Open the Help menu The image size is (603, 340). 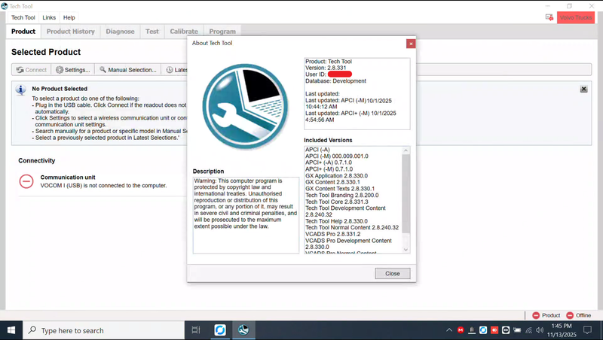[69, 17]
